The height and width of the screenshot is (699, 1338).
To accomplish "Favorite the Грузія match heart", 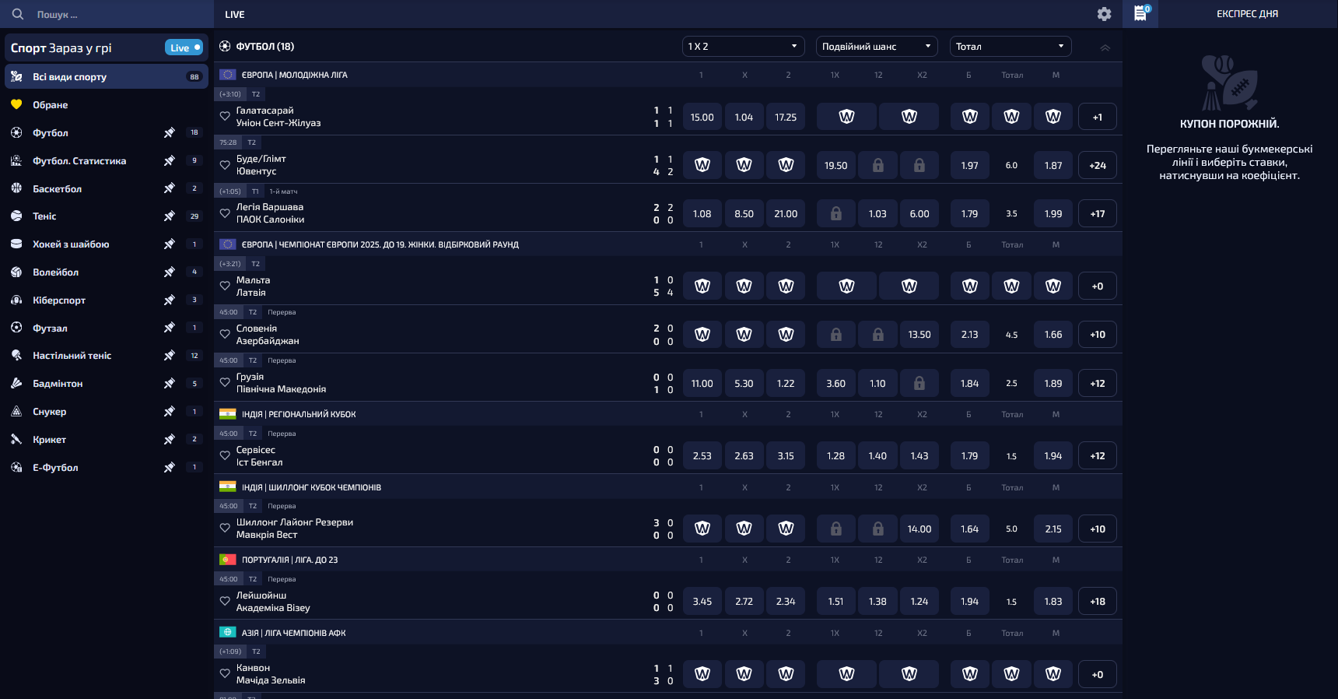I will pyautogui.click(x=225, y=383).
